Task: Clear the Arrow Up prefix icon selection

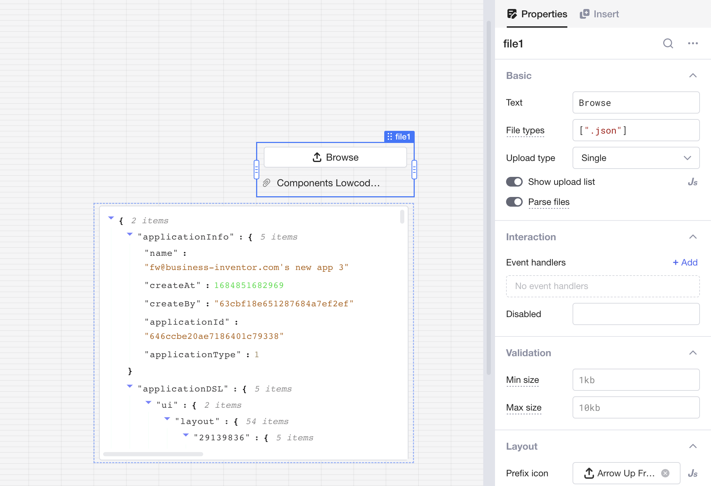Action: [665, 473]
